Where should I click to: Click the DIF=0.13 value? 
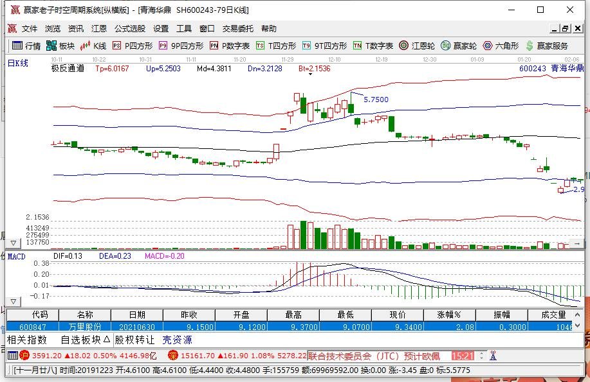(x=68, y=256)
